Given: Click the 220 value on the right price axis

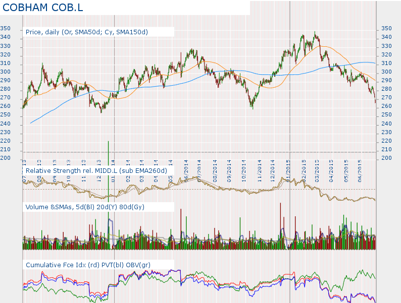Looking at the screenshot, I should 386,141.
